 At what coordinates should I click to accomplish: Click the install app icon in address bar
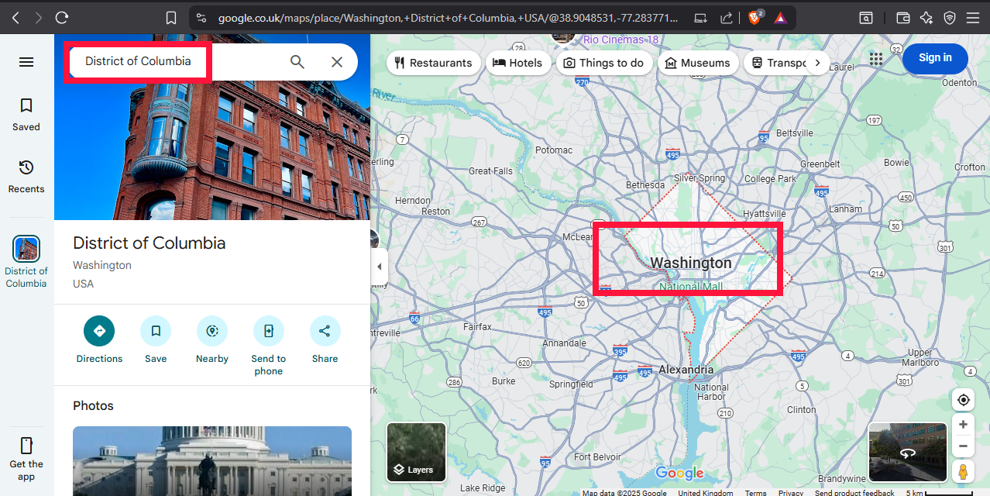(x=700, y=17)
